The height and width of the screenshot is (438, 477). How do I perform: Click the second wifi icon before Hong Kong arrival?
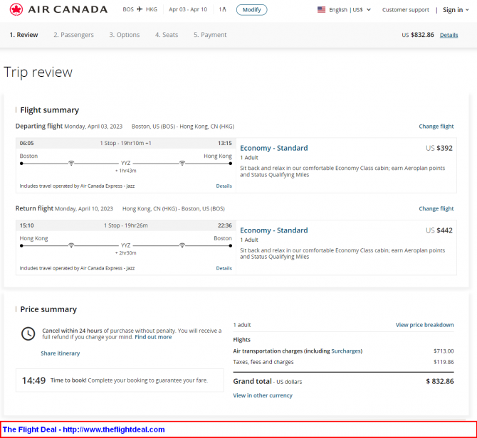182,163
